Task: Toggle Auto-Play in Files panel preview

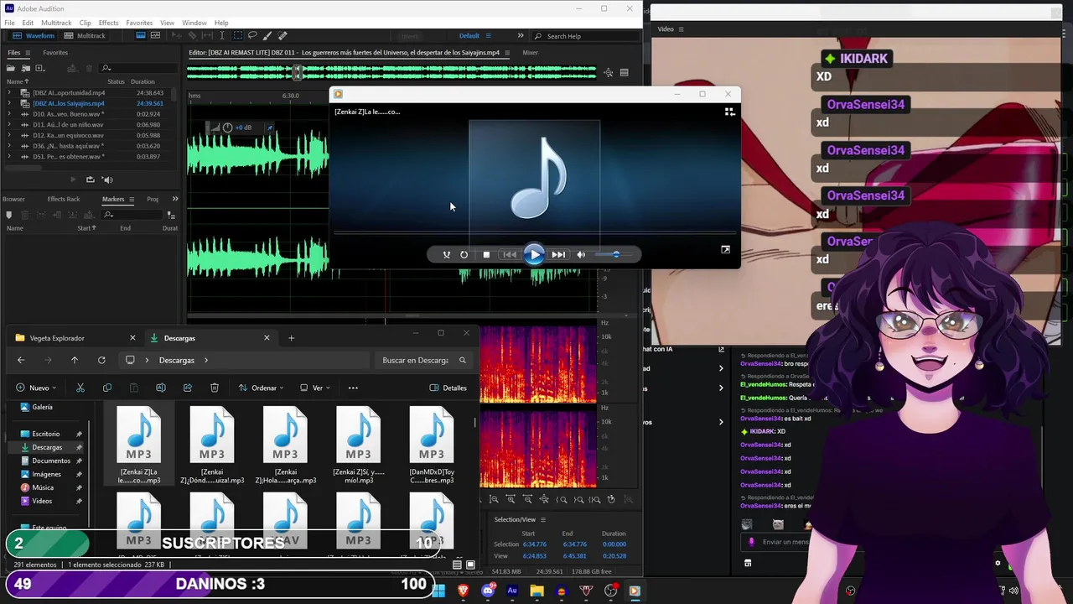Action: point(107,180)
